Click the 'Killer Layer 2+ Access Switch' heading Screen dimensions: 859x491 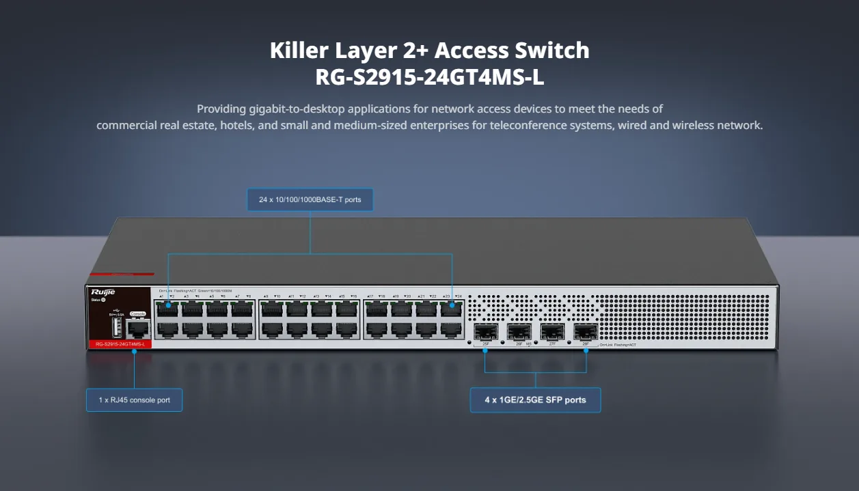[x=429, y=51]
